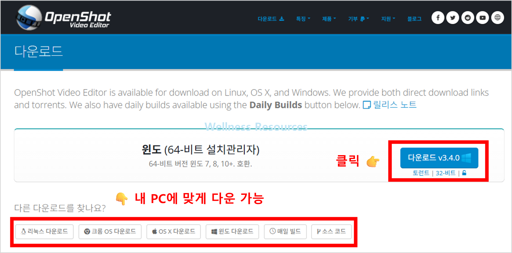Viewport: 512px width, 253px height.
Task: Click the 32-비트 download link
Action: pyautogui.click(x=445, y=173)
